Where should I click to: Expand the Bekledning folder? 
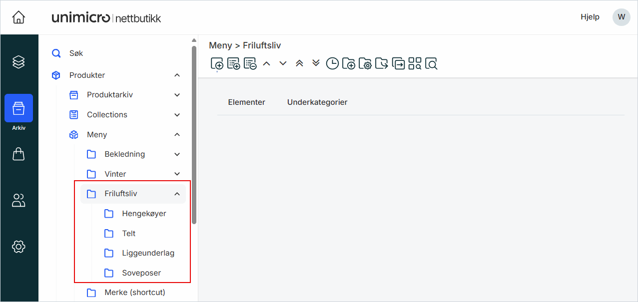click(177, 154)
